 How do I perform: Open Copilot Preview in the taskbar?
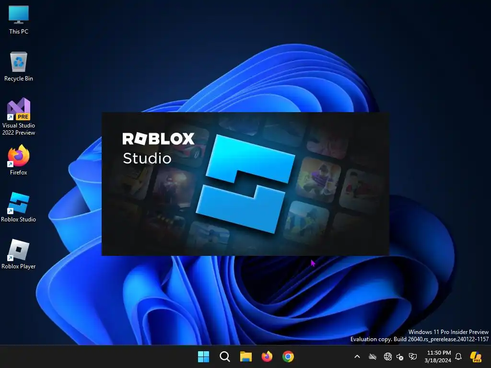476,356
